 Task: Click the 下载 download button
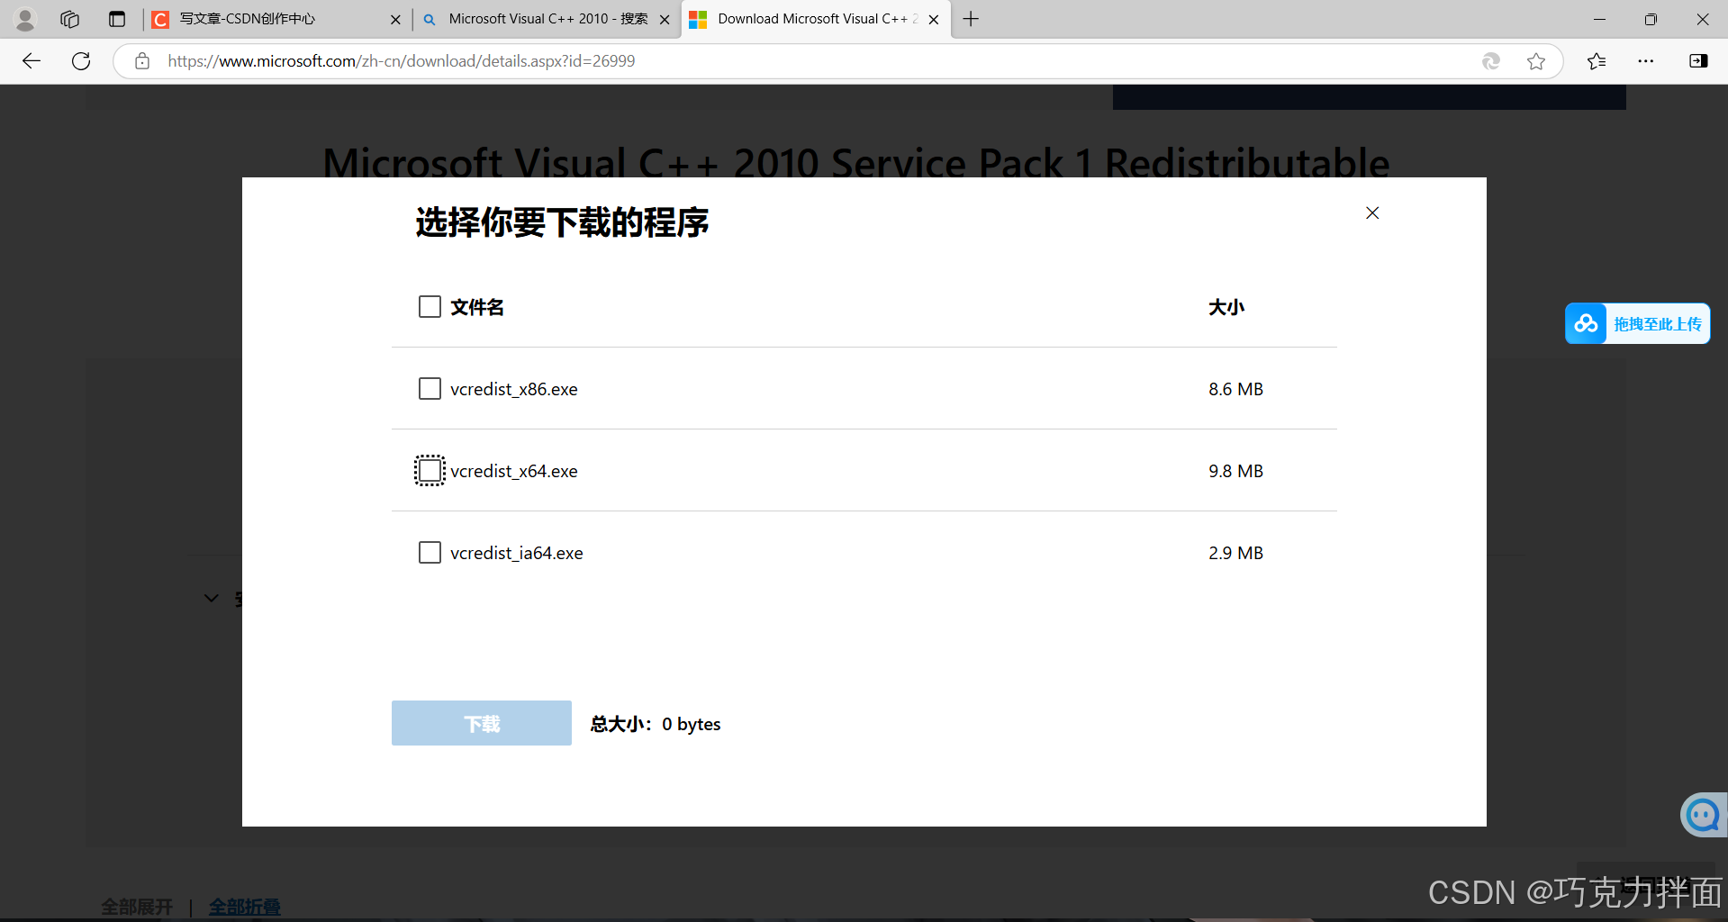482,723
